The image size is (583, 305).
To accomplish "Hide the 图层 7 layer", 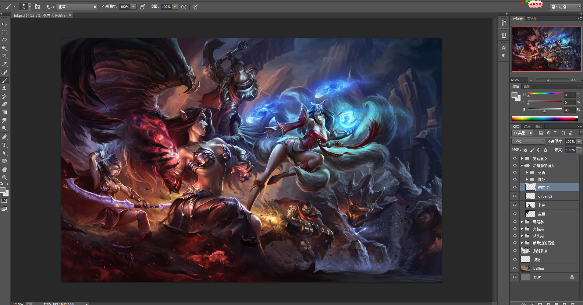I will 515,188.
